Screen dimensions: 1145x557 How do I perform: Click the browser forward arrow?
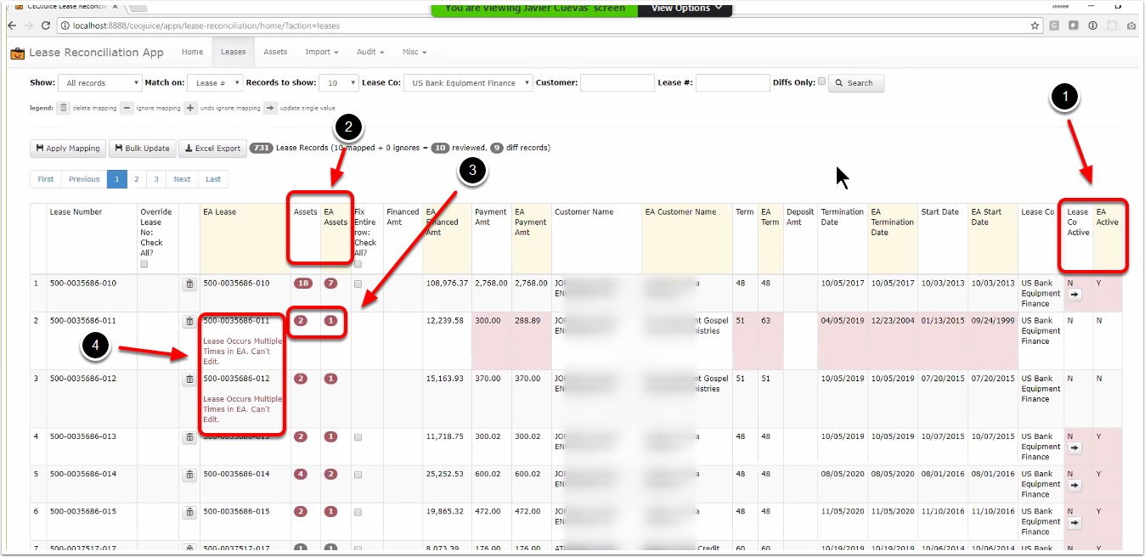pos(31,25)
